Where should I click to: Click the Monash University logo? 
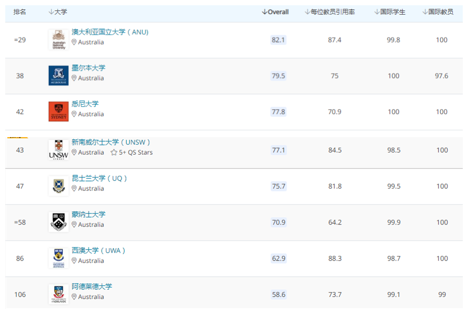59,222
